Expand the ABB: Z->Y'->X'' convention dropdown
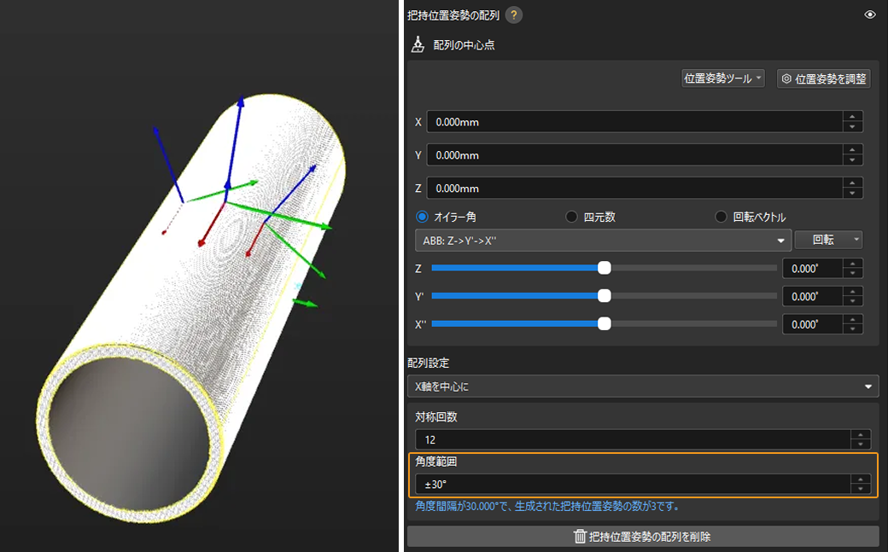Viewport: 888px width, 552px height. pos(601,241)
